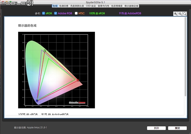This screenshot has height=134, width=191.
Task: Click the purple '91% 的 AdobeRGB' result text
Action: coord(130,13)
